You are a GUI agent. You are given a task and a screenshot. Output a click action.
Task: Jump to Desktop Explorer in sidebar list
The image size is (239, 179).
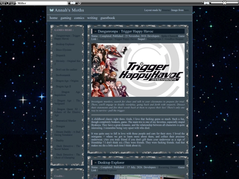tap(64, 44)
